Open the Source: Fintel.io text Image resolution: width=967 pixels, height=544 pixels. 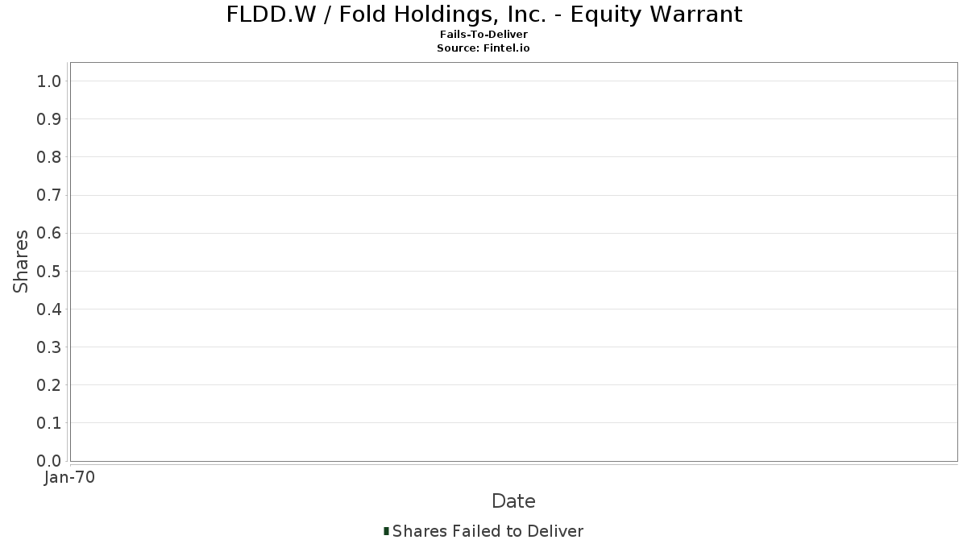click(x=483, y=48)
